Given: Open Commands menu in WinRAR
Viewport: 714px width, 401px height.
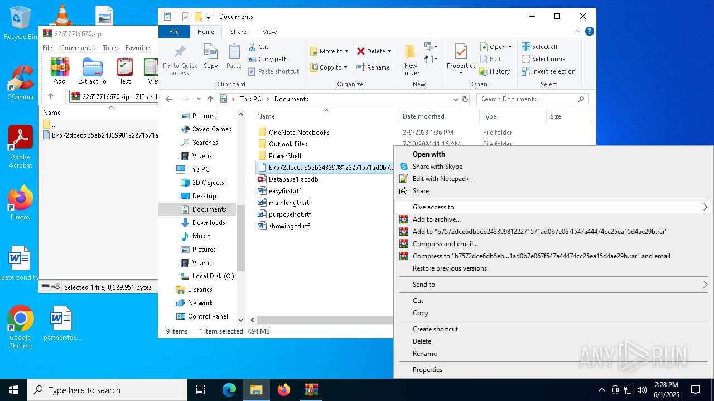Looking at the screenshot, I should (x=78, y=48).
